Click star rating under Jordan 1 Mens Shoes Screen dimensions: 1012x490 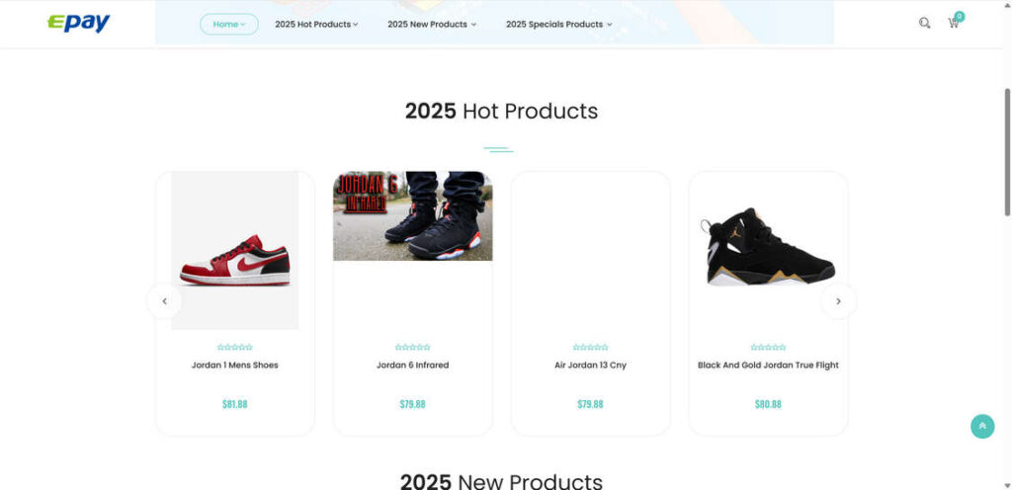pos(235,347)
